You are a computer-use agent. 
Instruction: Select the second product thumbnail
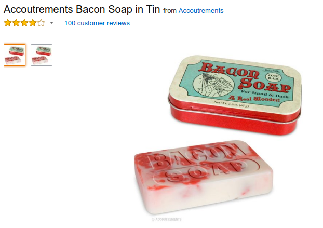tap(42, 55)
